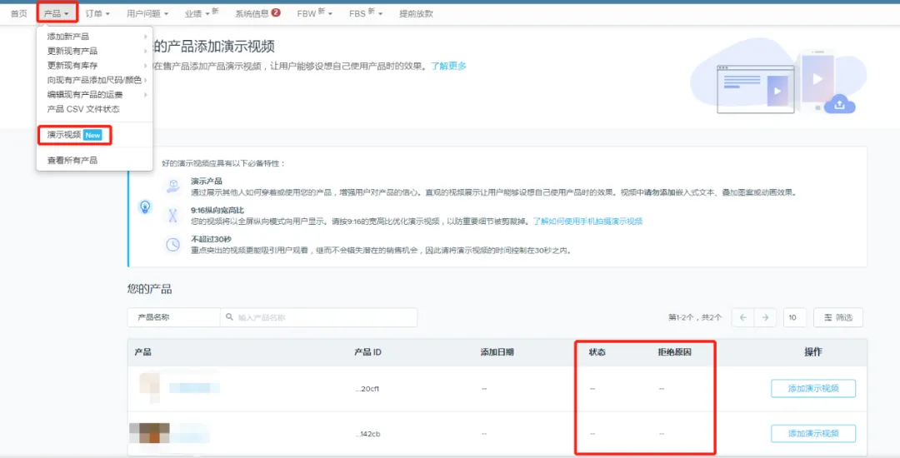The height and width of the screenshot is (458, 900).
Task: Select 添加新产品 submenu entry
Action: click(95, 37)
